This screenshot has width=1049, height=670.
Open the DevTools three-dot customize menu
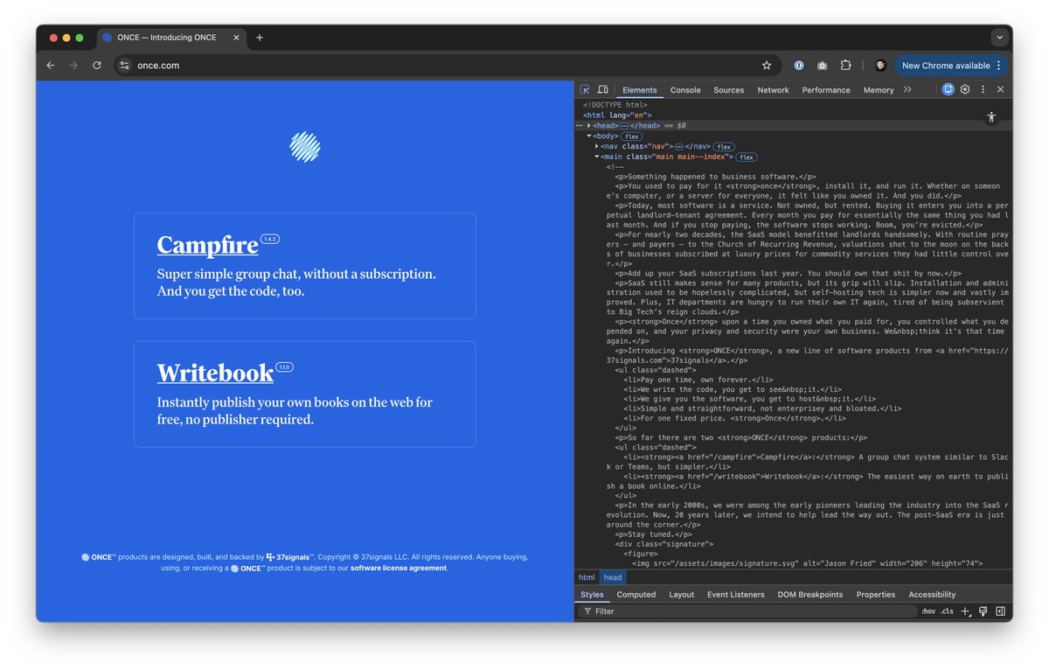coord(983,89)
